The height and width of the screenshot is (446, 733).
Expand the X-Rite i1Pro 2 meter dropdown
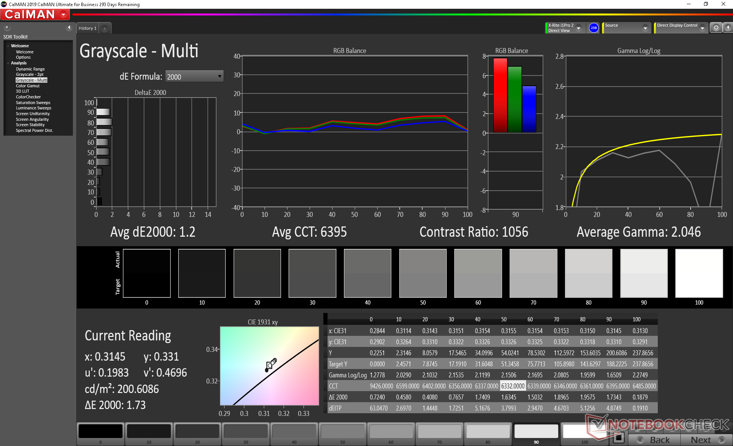coord(578,28)
